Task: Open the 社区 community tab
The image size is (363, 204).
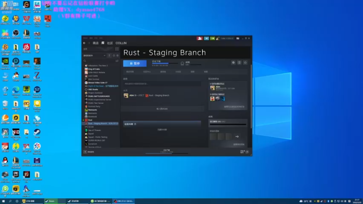Action: click(x=110, y=43)
